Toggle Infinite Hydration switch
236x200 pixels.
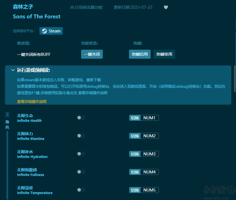pyautogui.click(x=81, y=154)
